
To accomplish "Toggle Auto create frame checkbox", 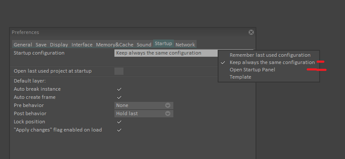I will (119, 97).
